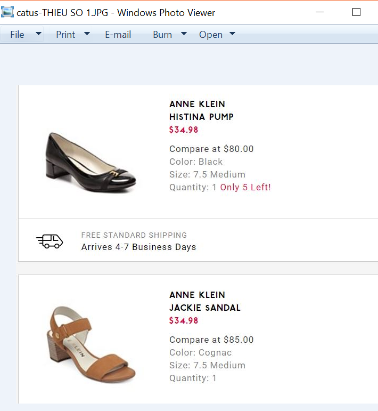
Task: Expand the dropdown arrow beside Burn
Action: point(184,34)
